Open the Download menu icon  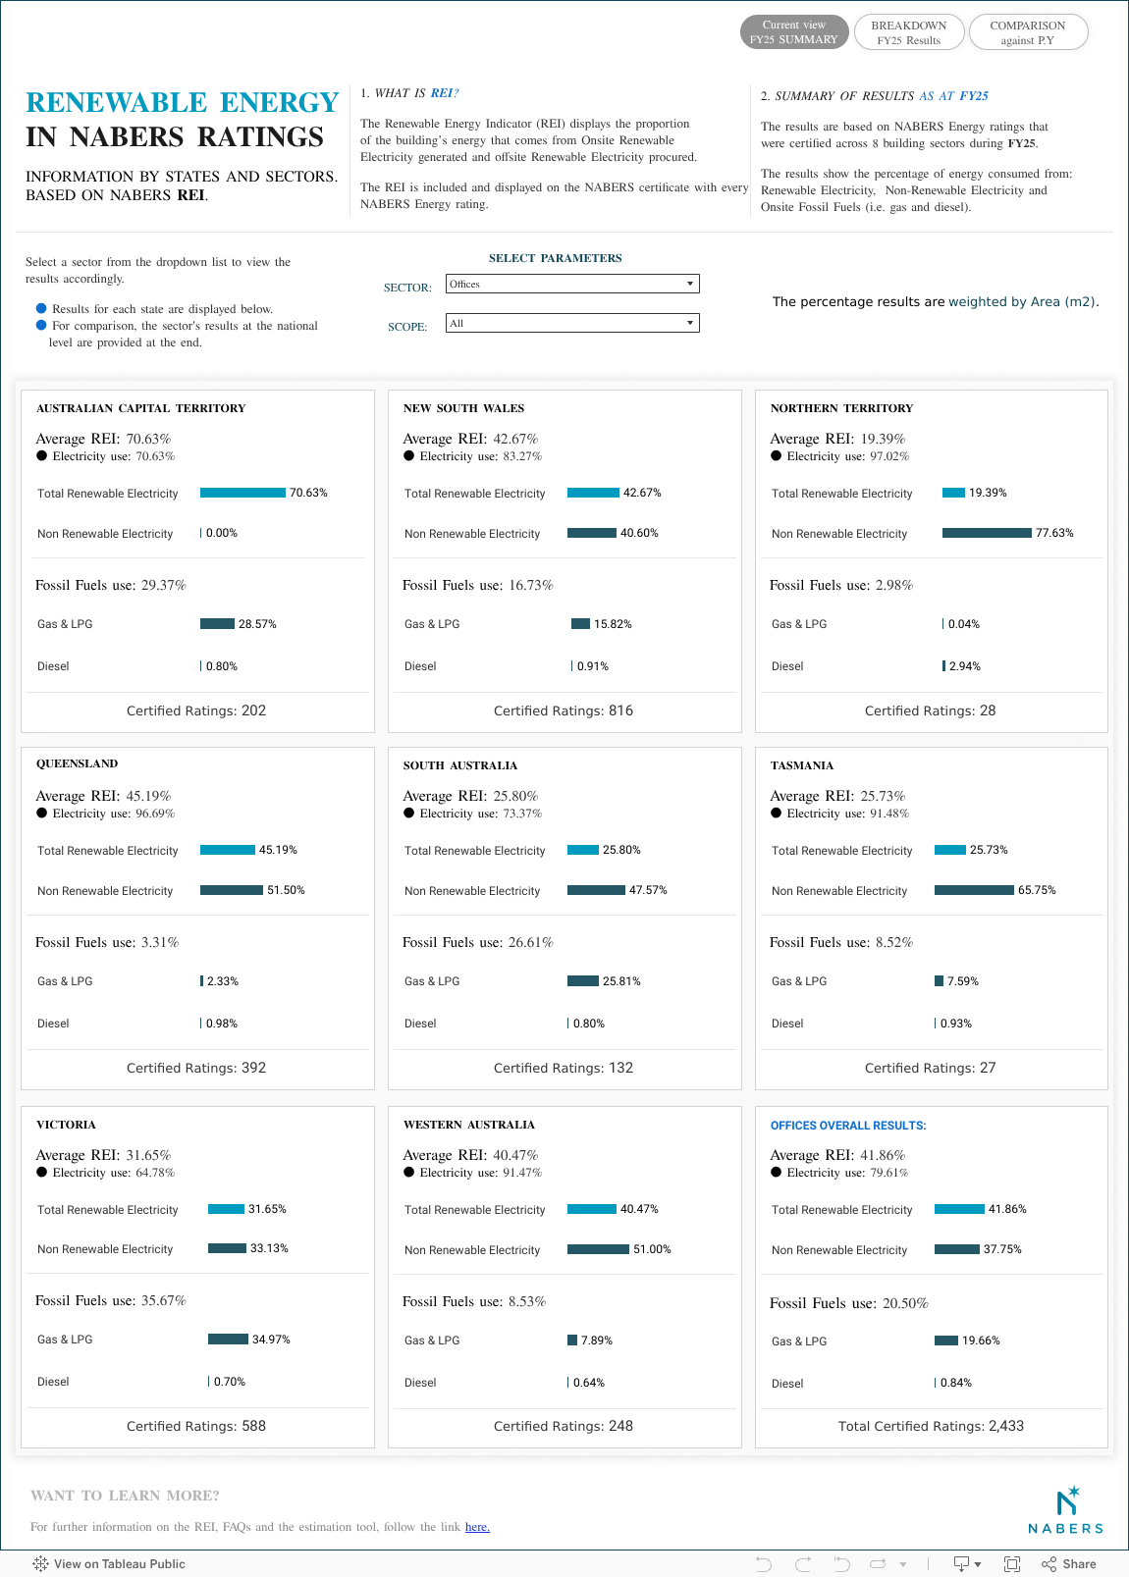962,1564
